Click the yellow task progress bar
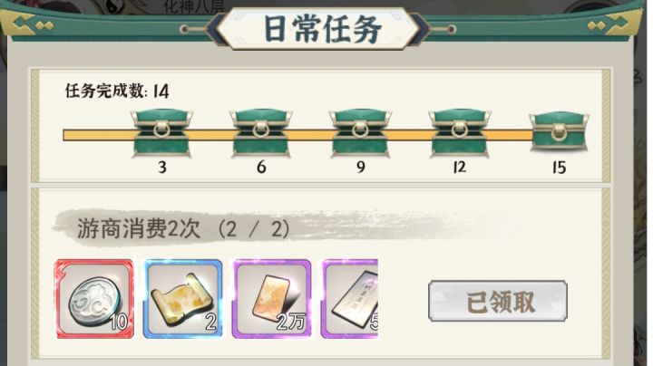 [298, 135]
